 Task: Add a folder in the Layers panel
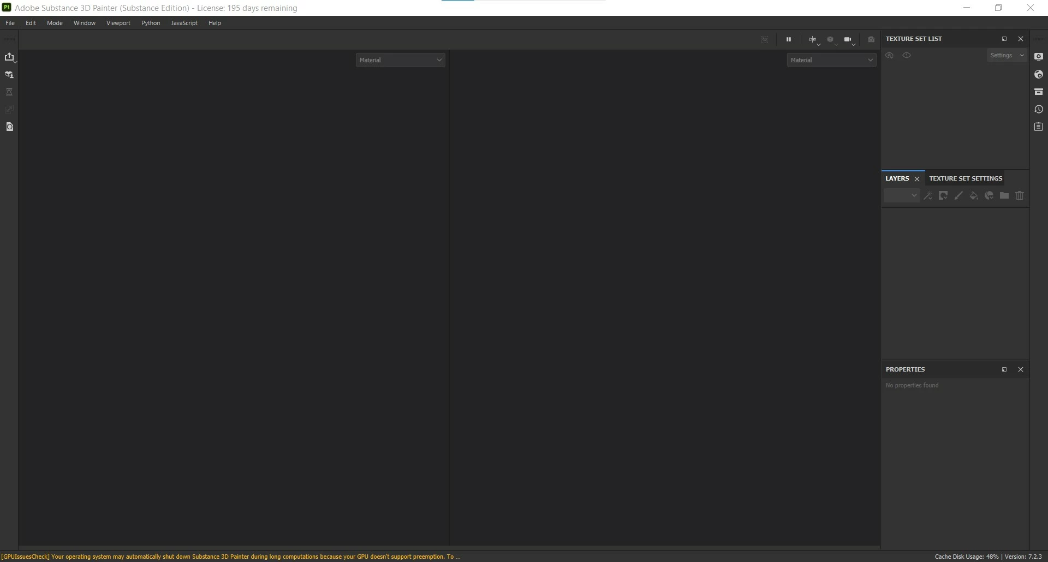point(1004,195)
